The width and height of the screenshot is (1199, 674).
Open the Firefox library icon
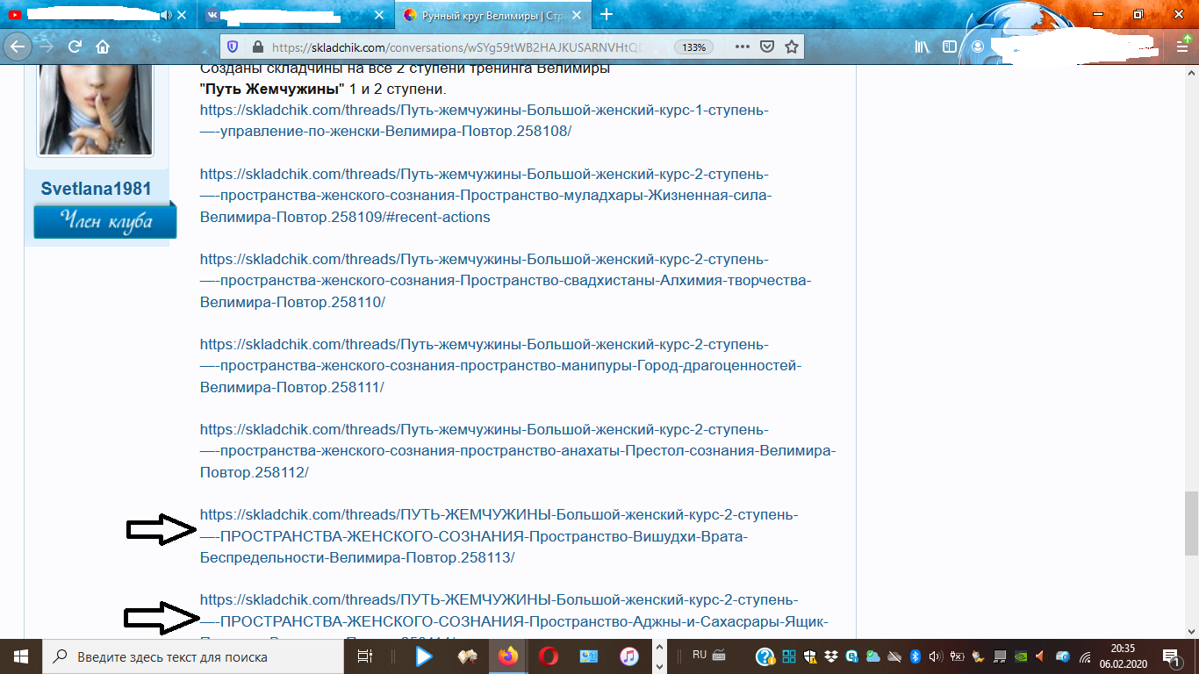pos(921,48)
